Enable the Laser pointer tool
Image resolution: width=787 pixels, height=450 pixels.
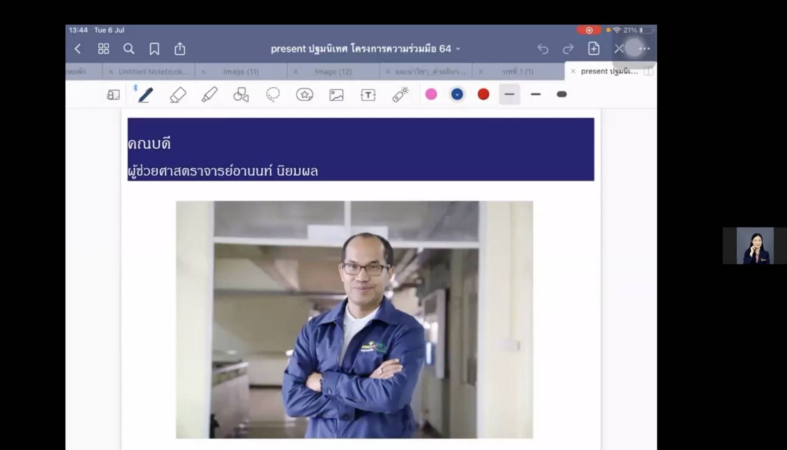click(400, 95)
